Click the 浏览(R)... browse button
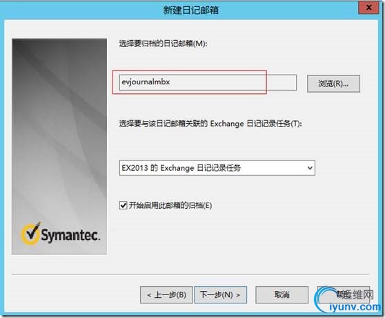Image resolution: width=385 pixels, height=318 pixels. [333, 84]
